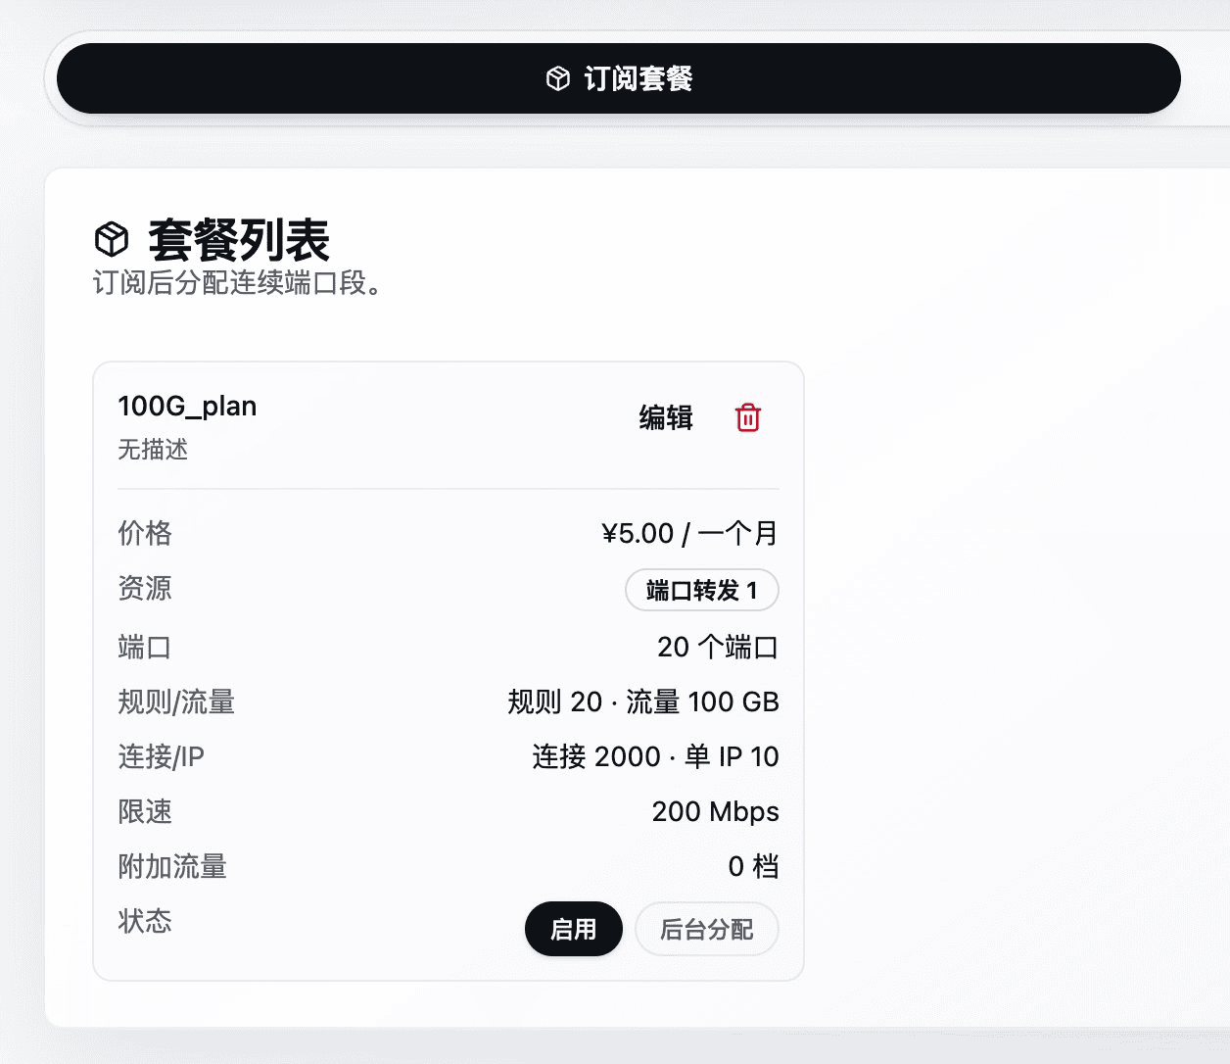1230x1064 pixels.
Task: Select the 100G_plan plan name
Action: click(187, 406)
